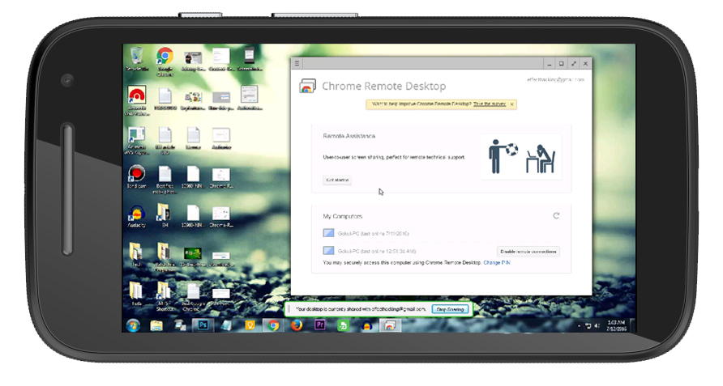Open Firefox from the taskbar
The height and width of the screenshot is (386, 723).
tap(297, 325)
